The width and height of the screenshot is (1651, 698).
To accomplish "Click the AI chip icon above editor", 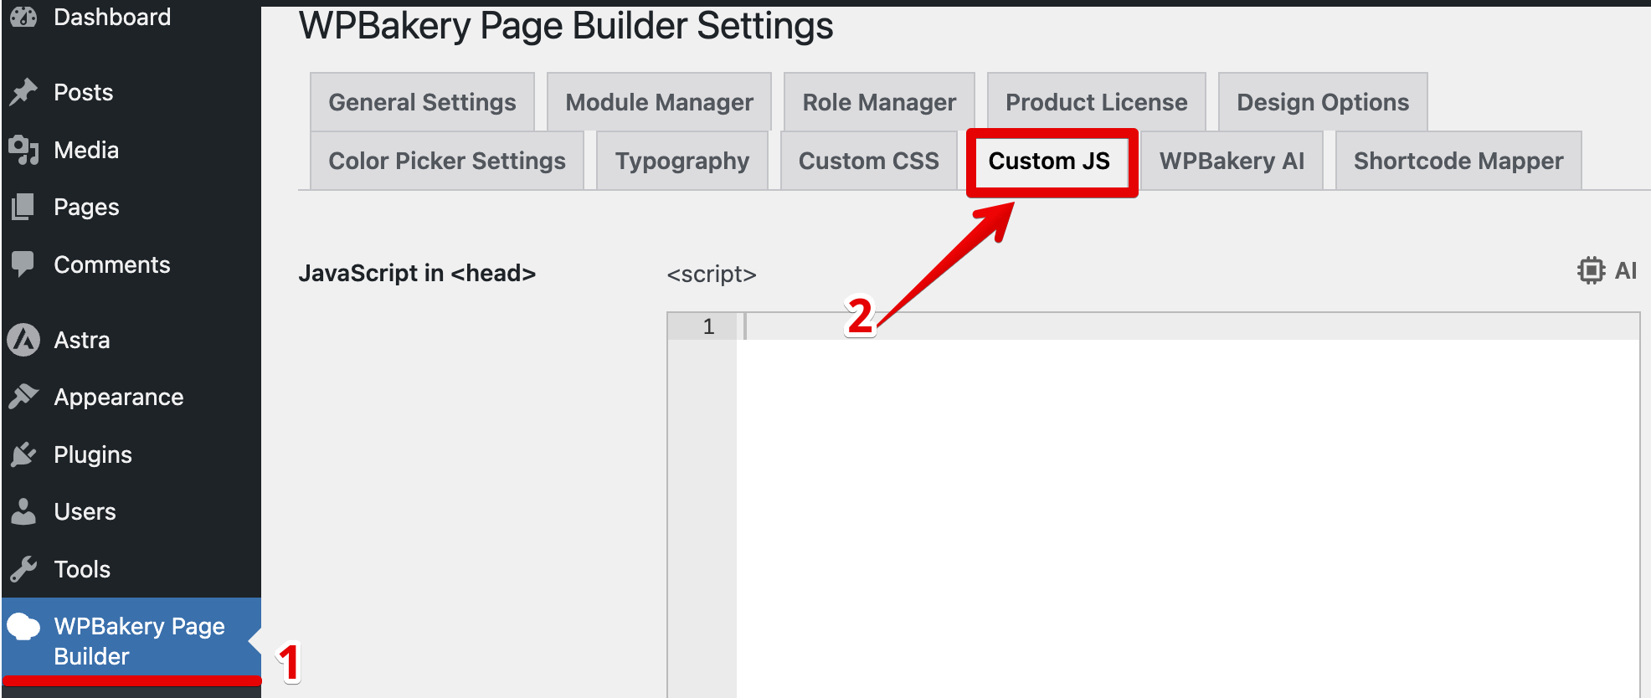I will tap(1591, 270).
